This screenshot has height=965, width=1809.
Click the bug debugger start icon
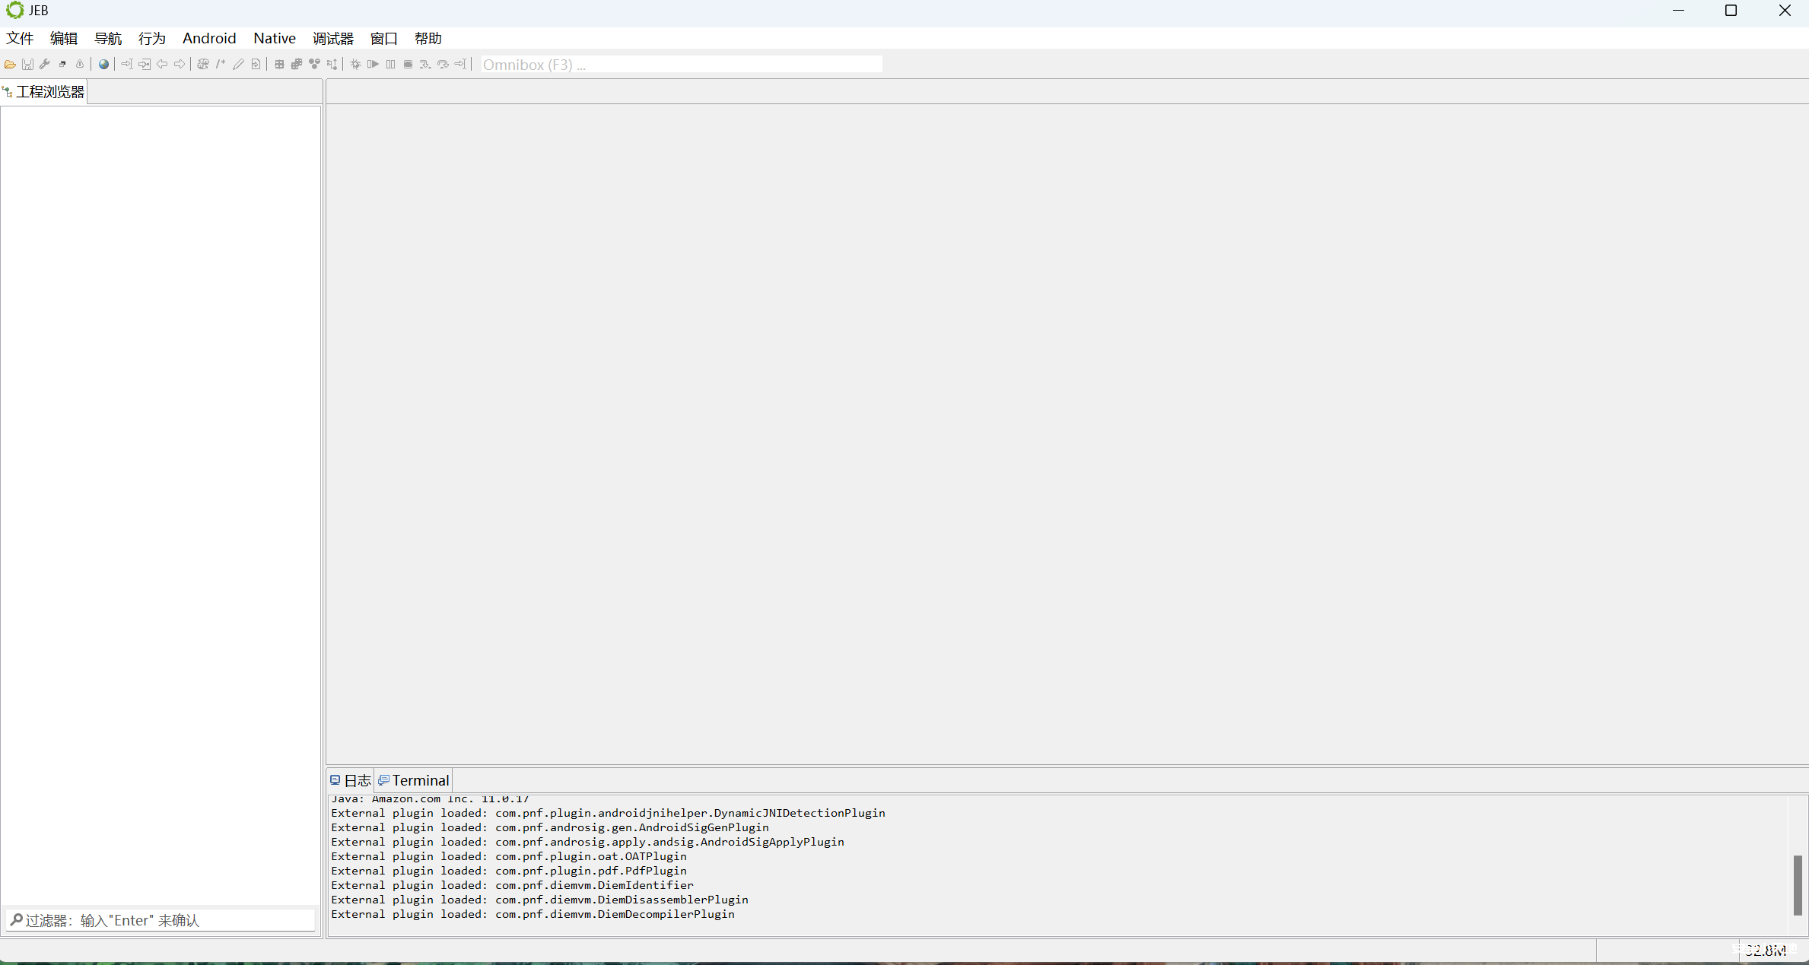pyautogui.click(x=355, y=65)
